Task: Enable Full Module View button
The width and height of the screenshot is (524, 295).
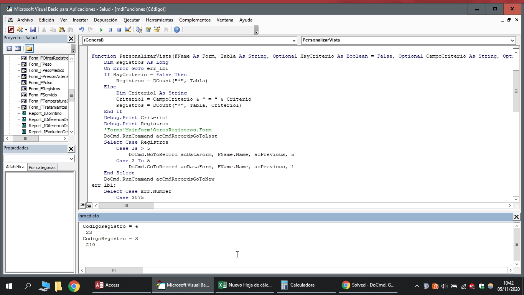Action: (x=89, y=206)
